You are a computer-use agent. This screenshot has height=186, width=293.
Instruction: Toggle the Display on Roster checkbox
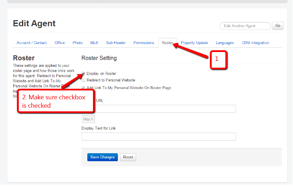coord(83,74)
